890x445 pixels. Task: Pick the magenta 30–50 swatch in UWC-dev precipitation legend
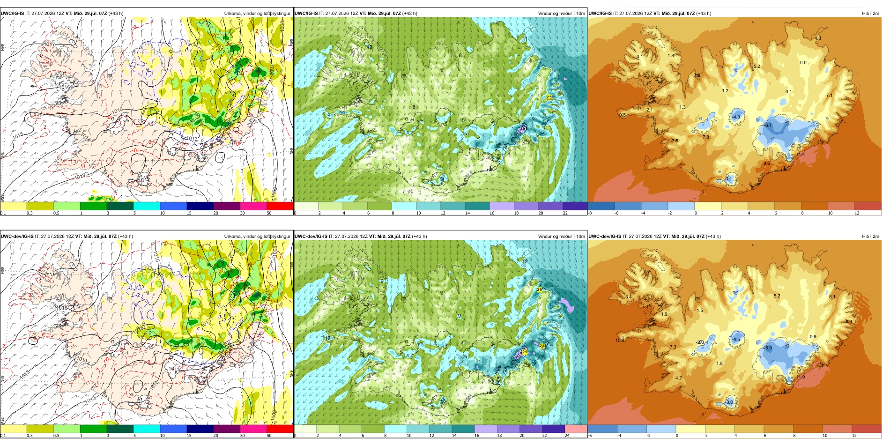(x=253, y=429)
